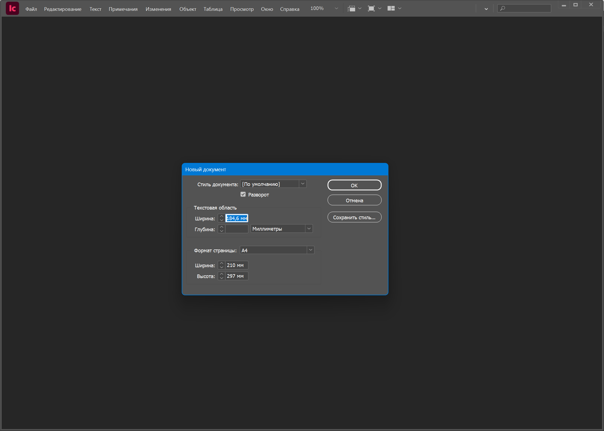Open the Screen Mode icon menu

(x=371, y=8)
